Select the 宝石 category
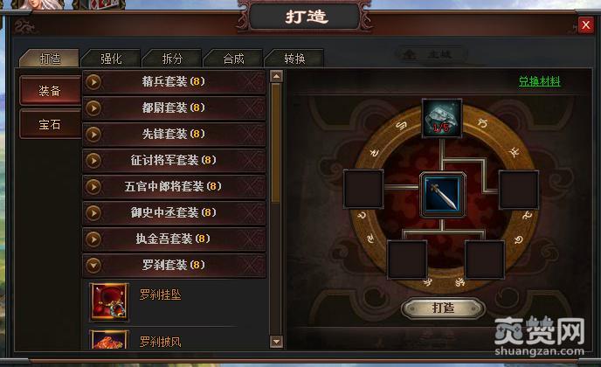This screenshot has height=367, width=601. point(50,124)
